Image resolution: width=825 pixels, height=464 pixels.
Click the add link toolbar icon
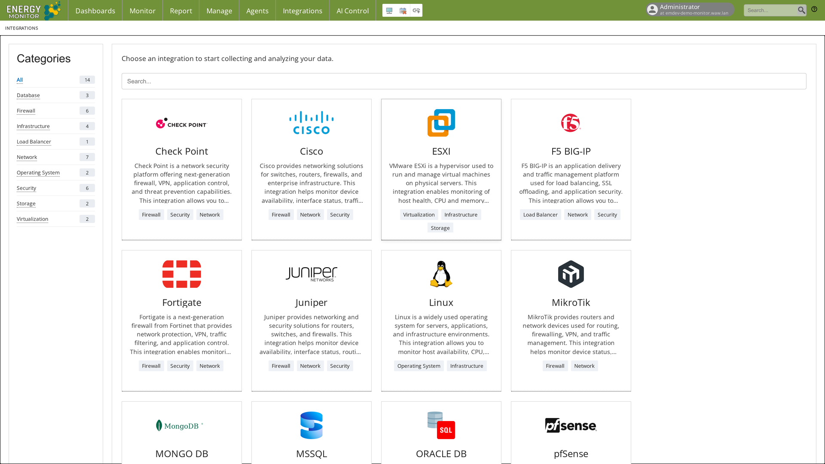tap(416, 11)
